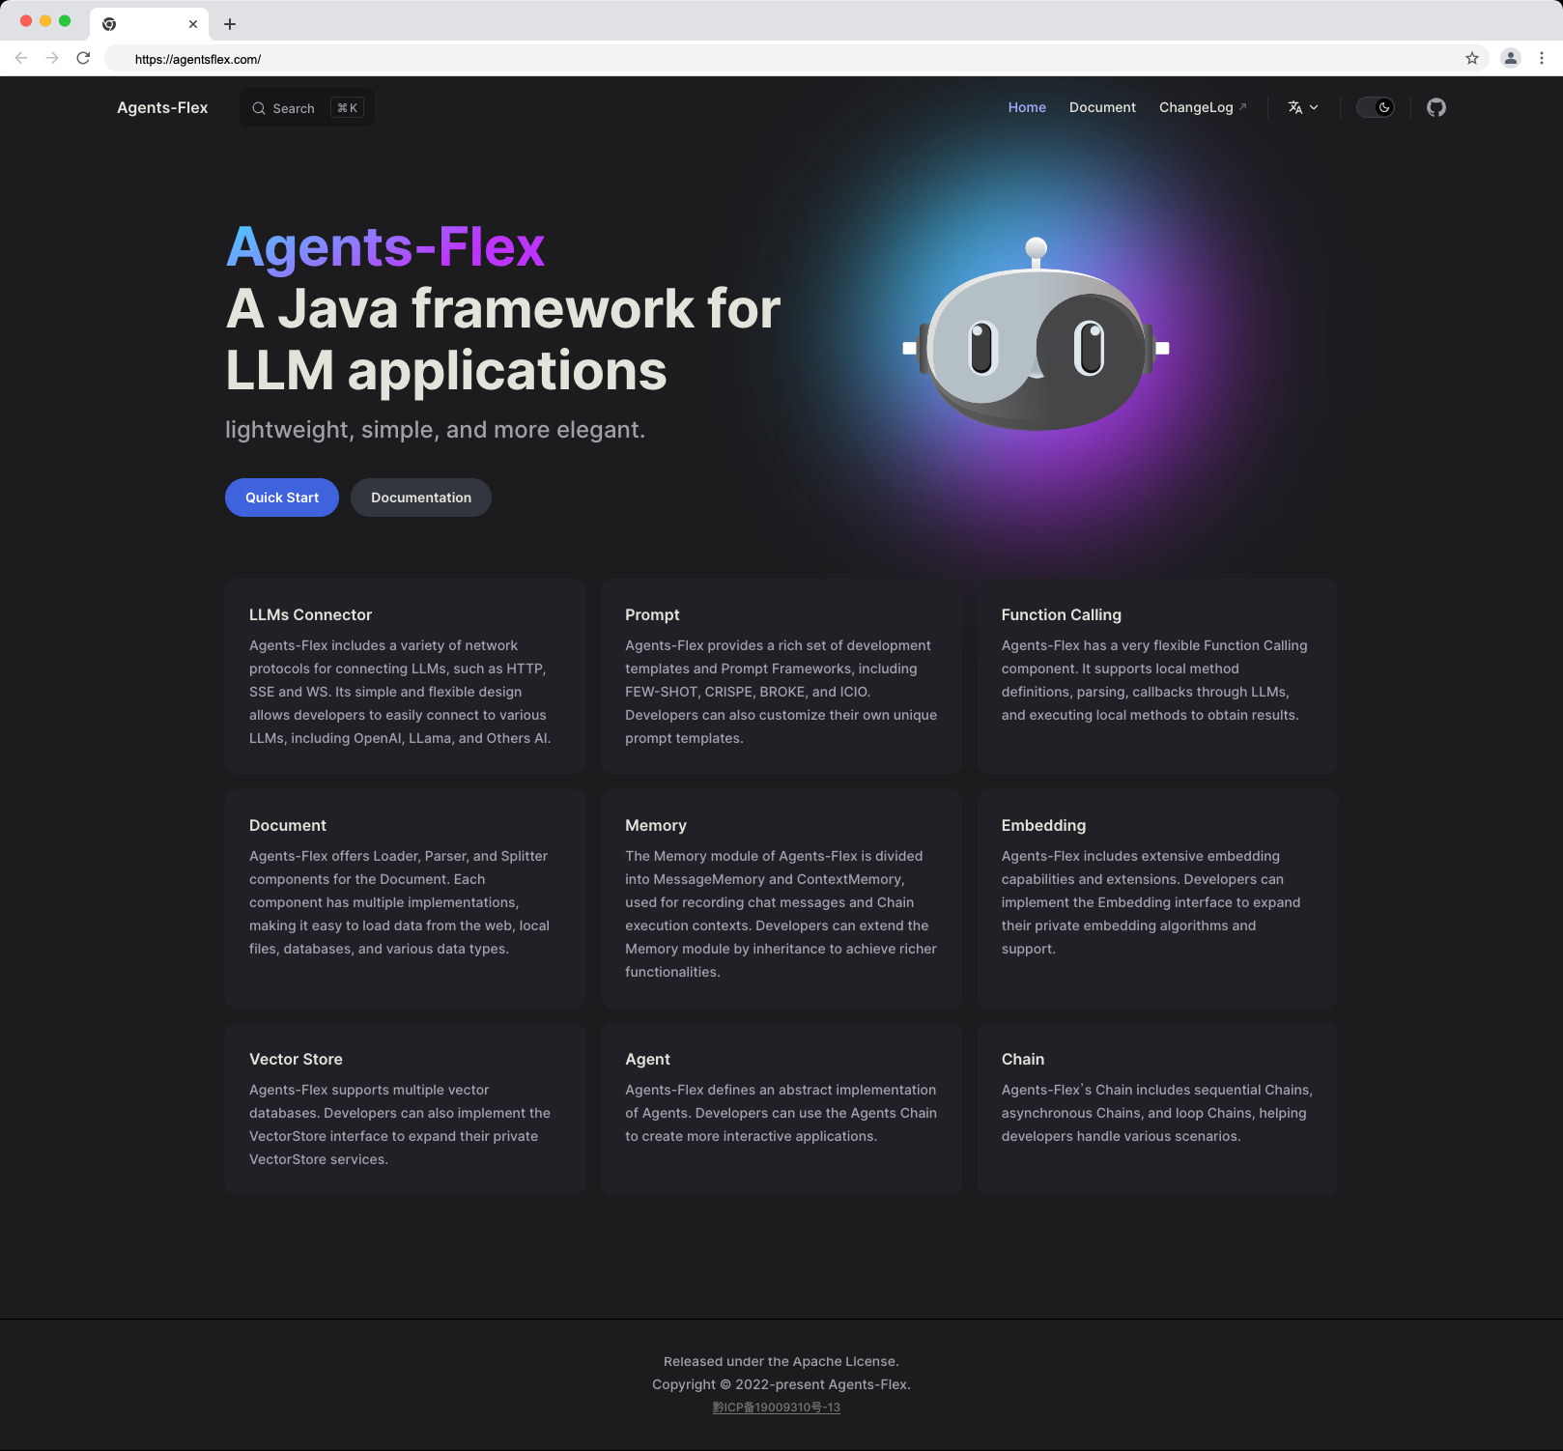Open the Document nav item
This screenshot has height=1451, width=1563.
pyautogui.click(x=1102, y=107)
